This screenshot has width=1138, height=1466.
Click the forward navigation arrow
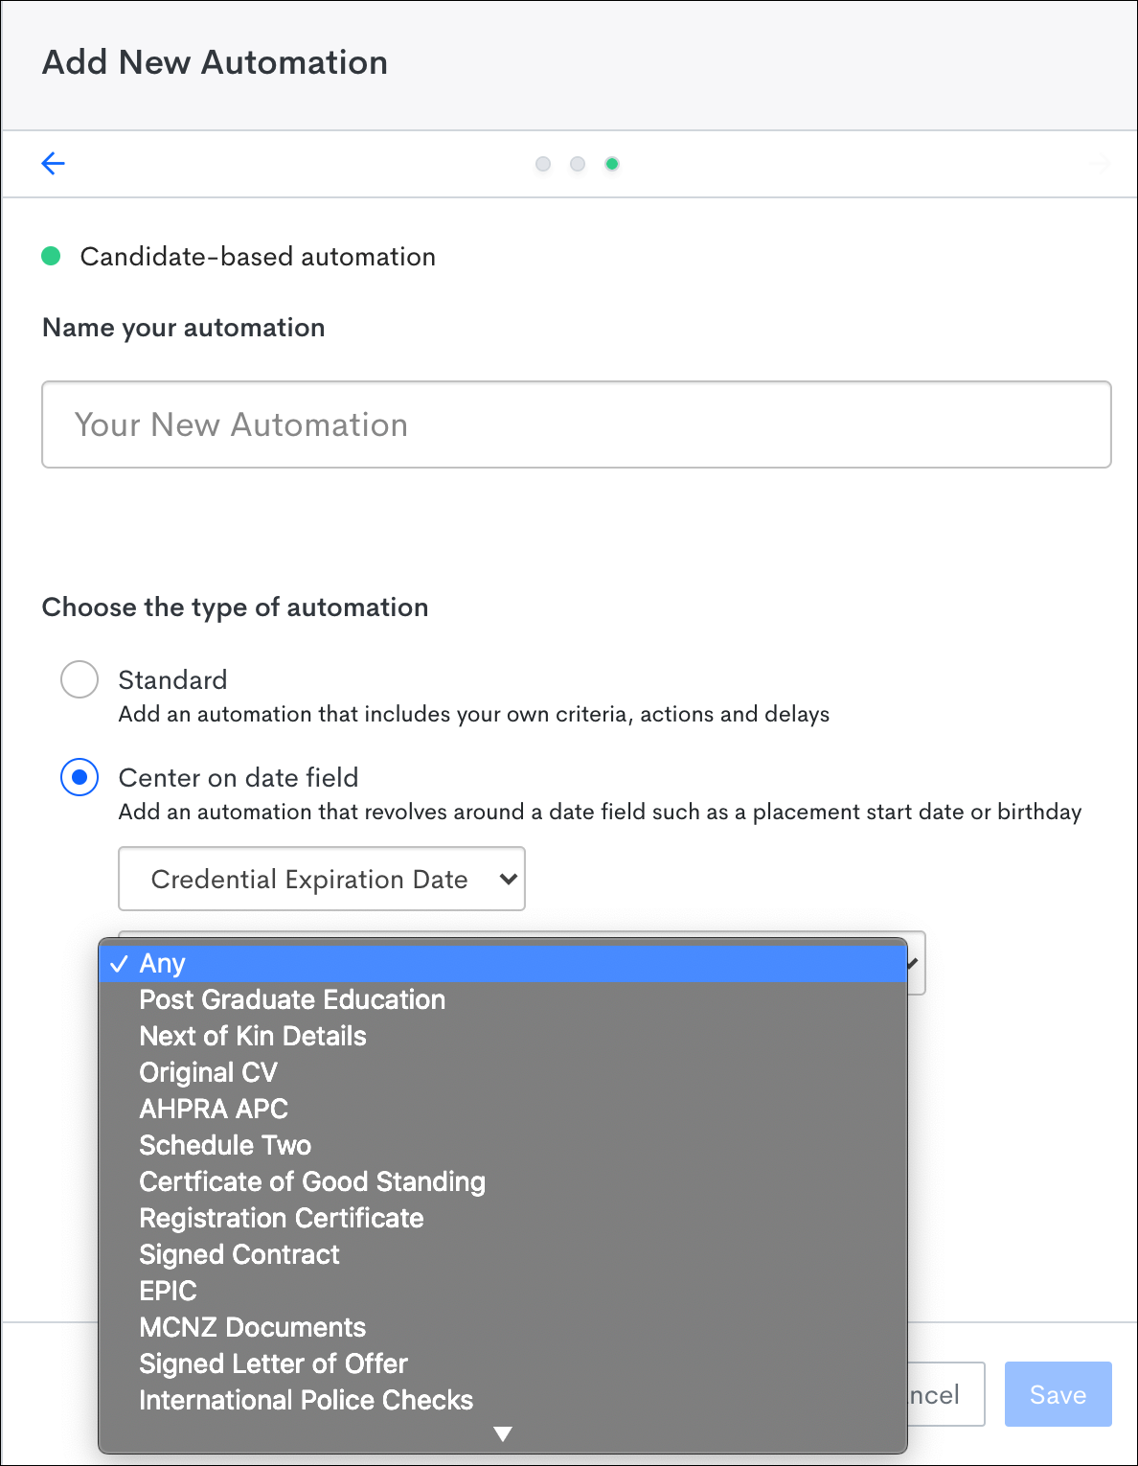(1101, 163)
